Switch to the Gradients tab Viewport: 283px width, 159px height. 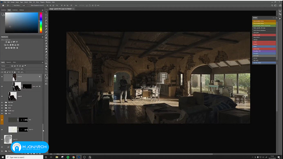pyautogui.click(x=15, y=10)
